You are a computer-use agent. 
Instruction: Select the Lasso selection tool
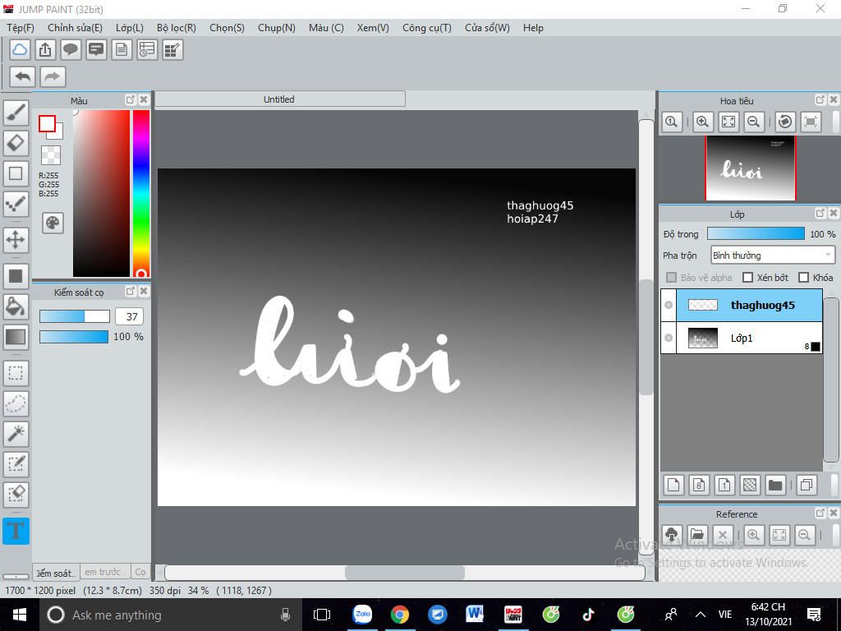click(x=16, y=403)
